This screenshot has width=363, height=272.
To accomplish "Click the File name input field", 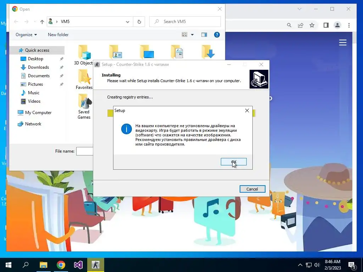I will click(84, 151).
